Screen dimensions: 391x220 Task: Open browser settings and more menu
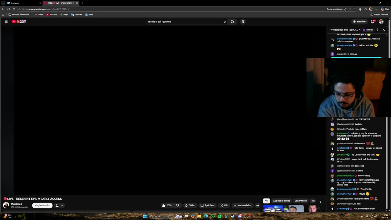point(376,9)
